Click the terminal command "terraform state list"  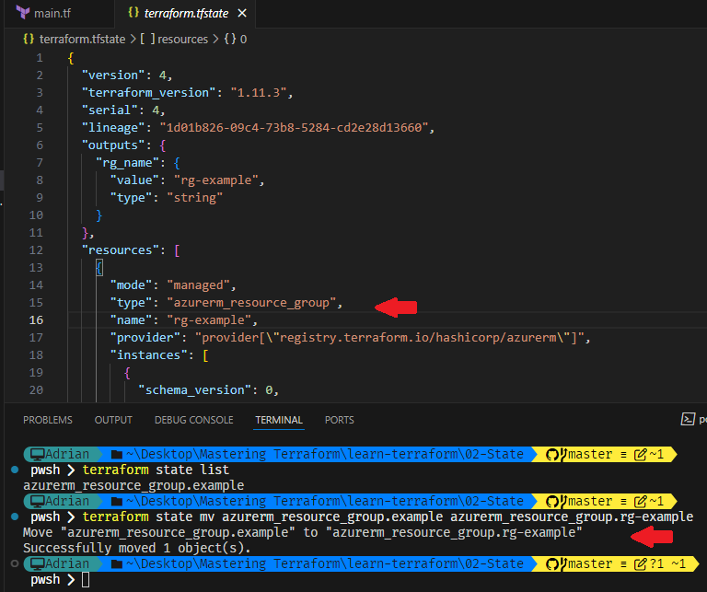pos(156,470)
